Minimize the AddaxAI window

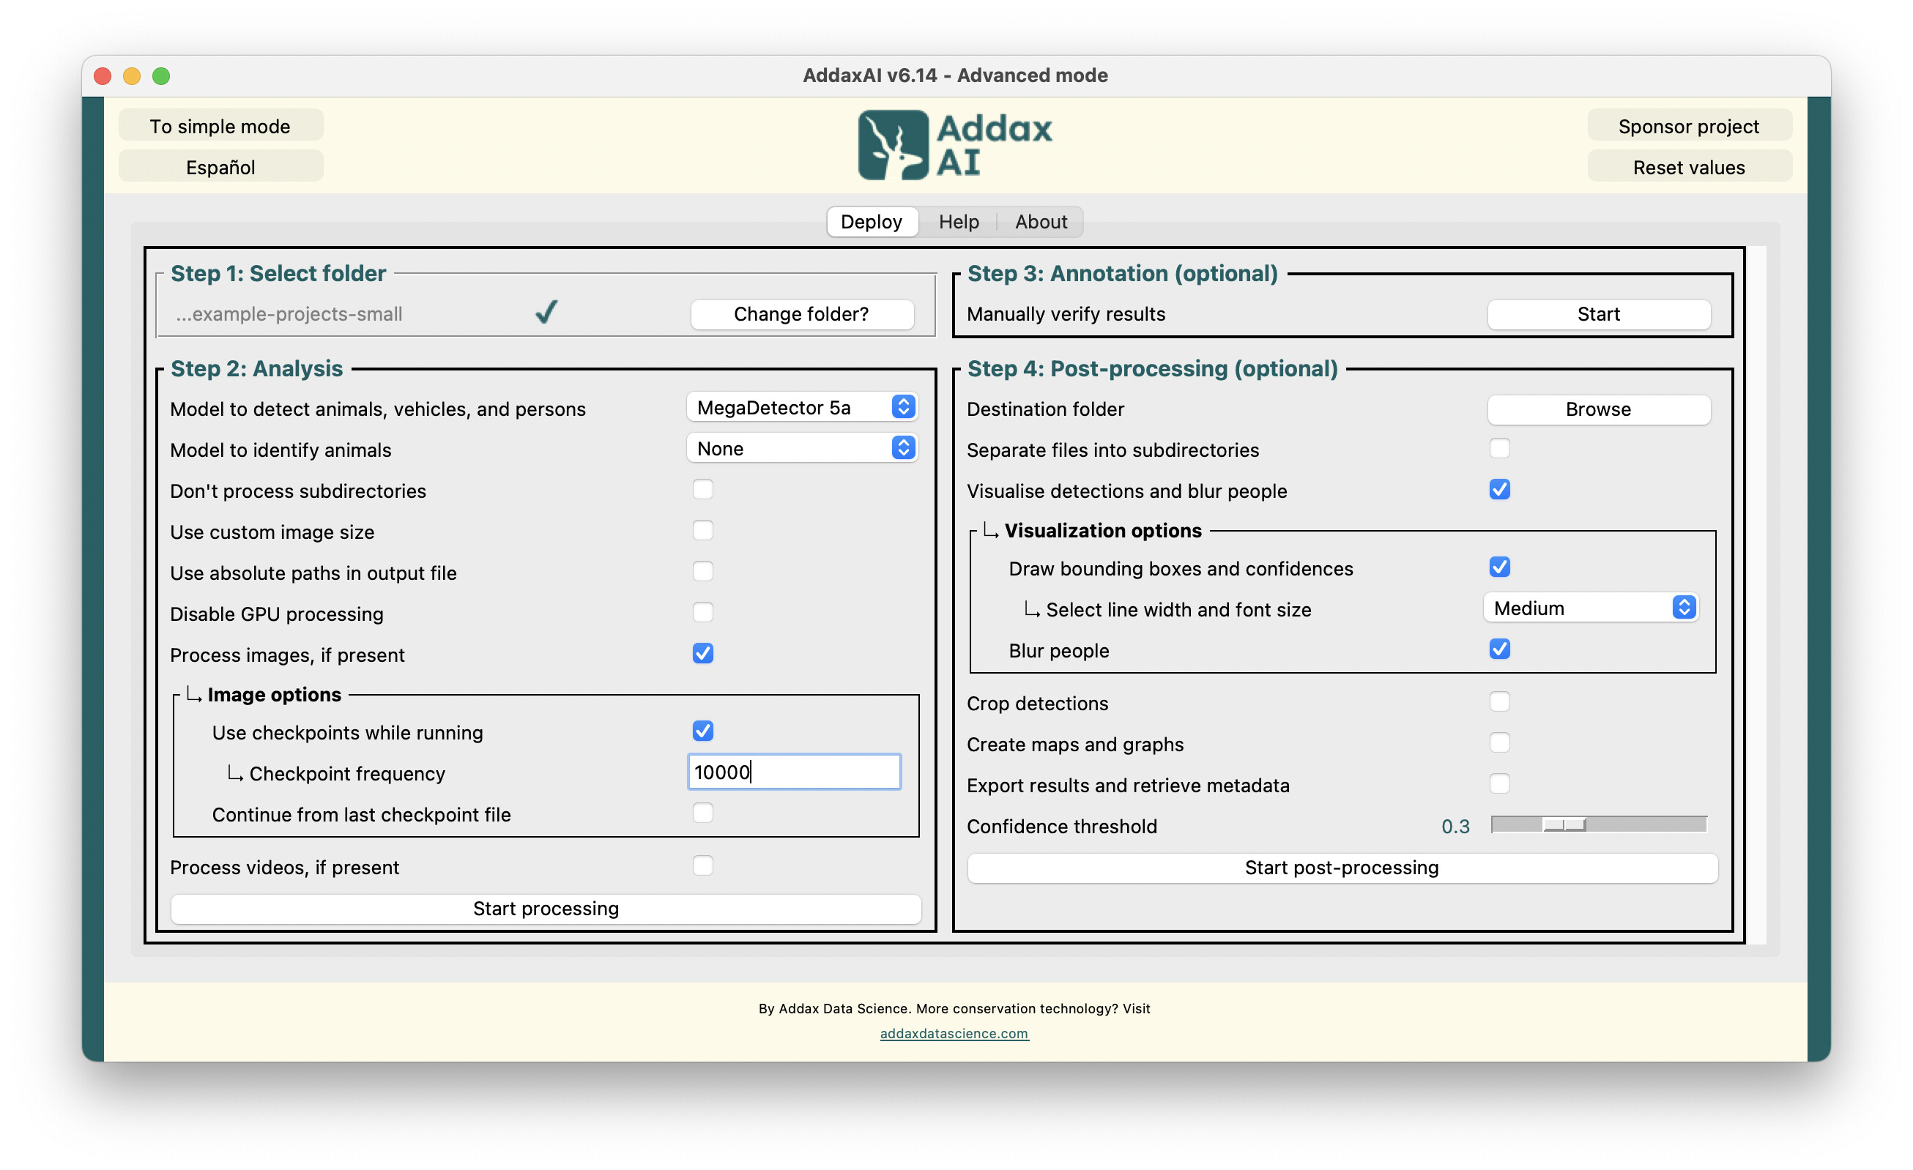click(132, 75)
